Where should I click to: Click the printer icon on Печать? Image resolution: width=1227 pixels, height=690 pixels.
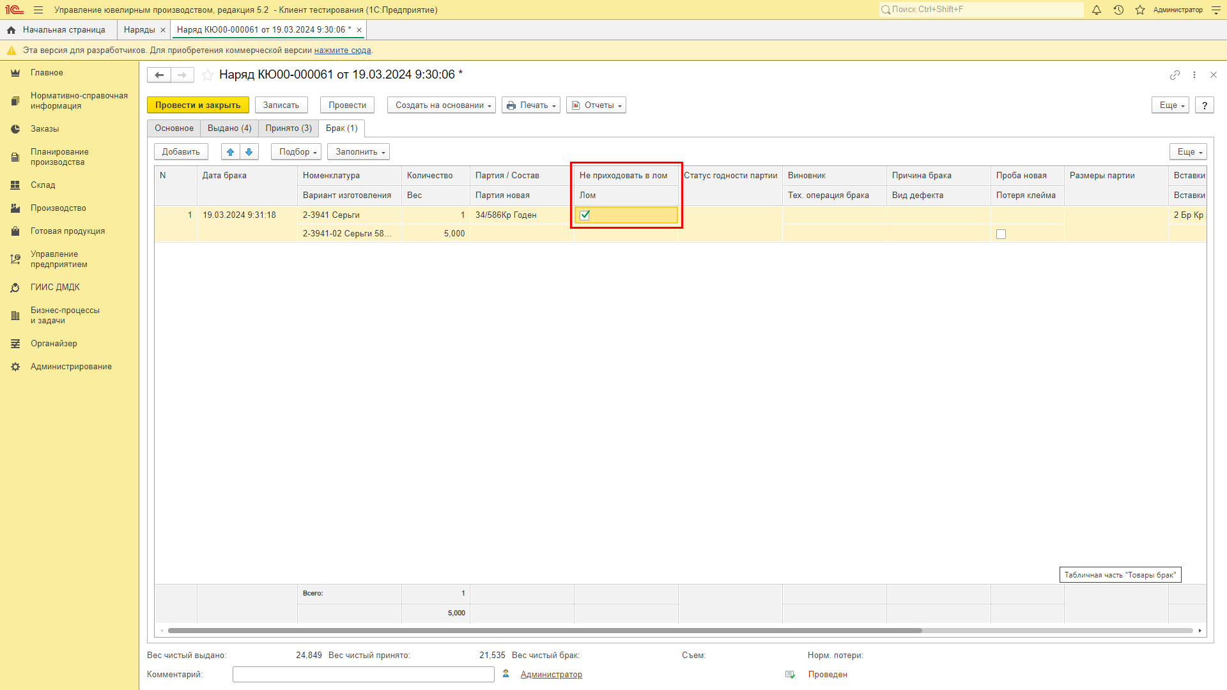[x=511, y=105]
